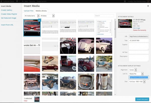Select the blue rusty sedan in field thumbnail
This screenshot has width=151, height=103.
point(68,82)
